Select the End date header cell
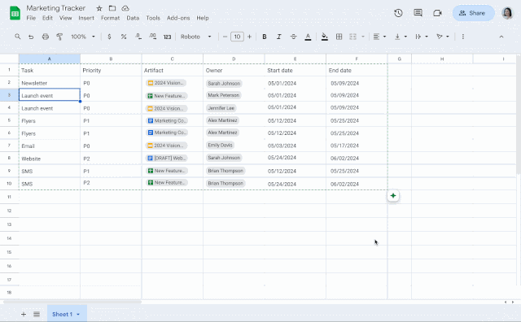The height and width of the screenshot is (322, 521). (x=357, y=70)
